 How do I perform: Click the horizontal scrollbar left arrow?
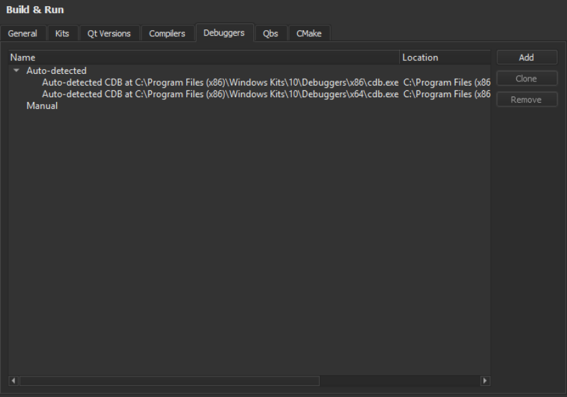click(x=14, y=381)
